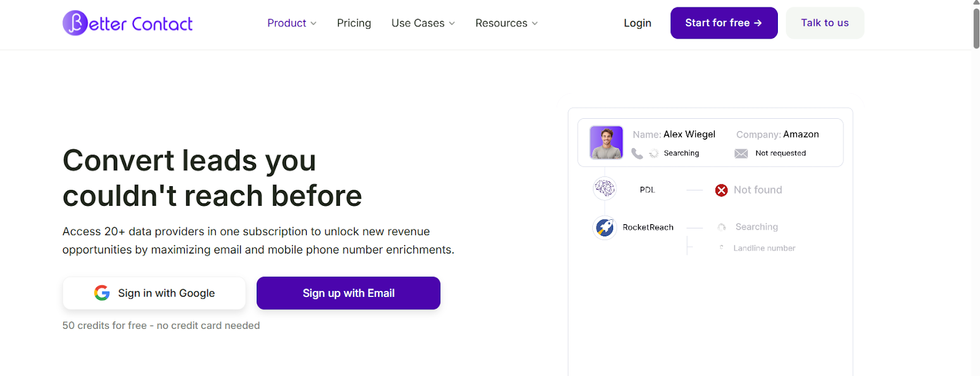
Task: Select the PDL data provider icon
Action: pyautogui.click(x=605, y=188)
